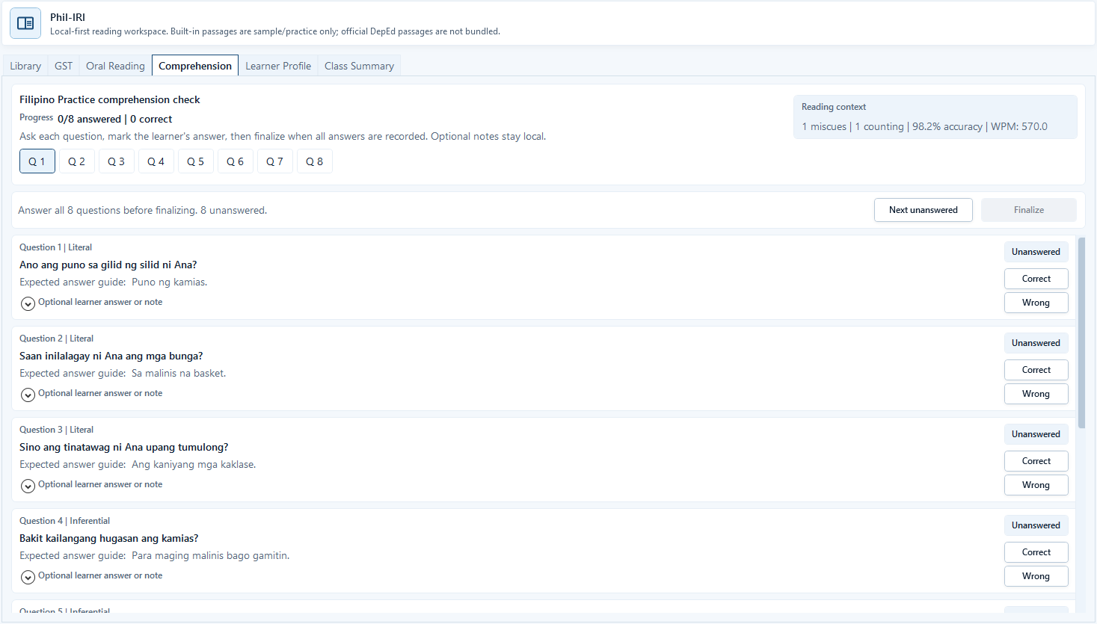The height and width of the screenshot is (624, 1097).
Task: Click the reading context stats line
Action: pos(924,126)
